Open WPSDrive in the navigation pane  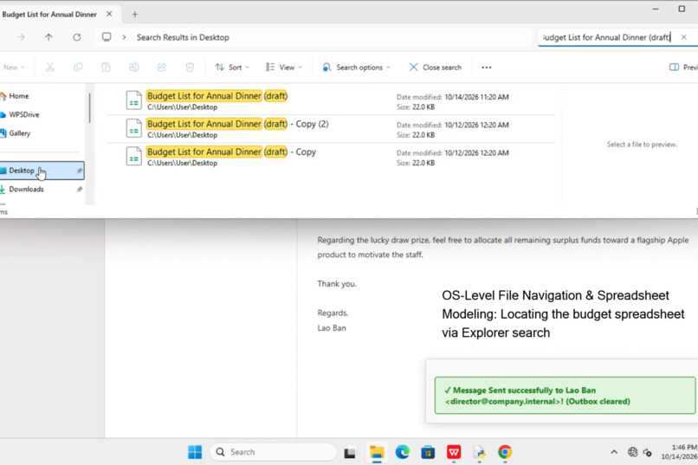24,114
